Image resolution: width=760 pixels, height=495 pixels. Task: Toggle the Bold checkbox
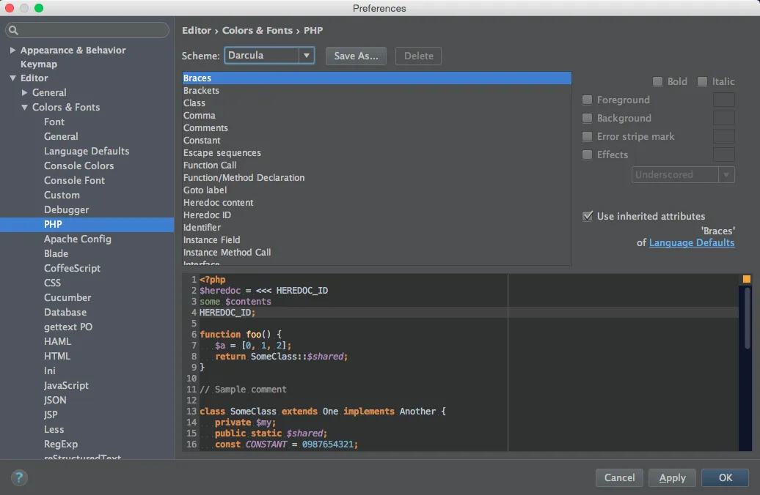point(657,81)
